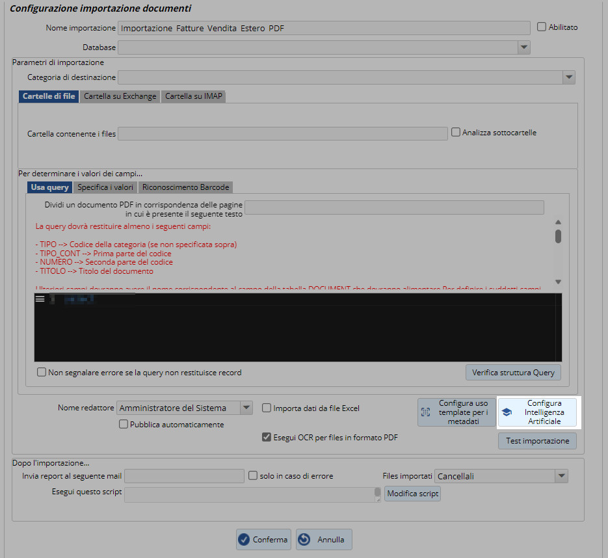Toggle Analizza sottocartelle checkbox

point(455,132)
